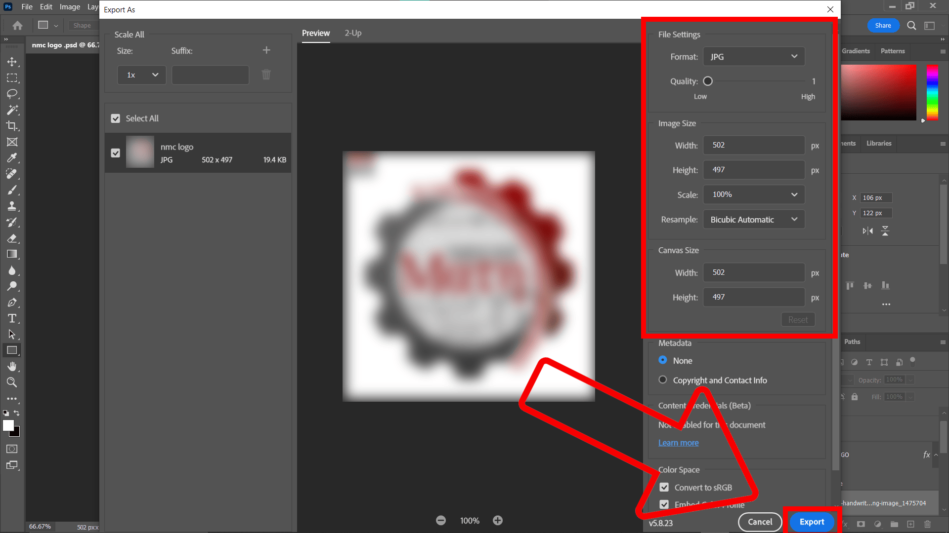Click the Export button

pos(812,521)
